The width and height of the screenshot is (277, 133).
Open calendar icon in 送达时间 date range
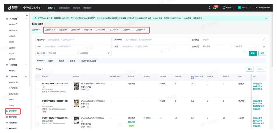pos(109,53)
